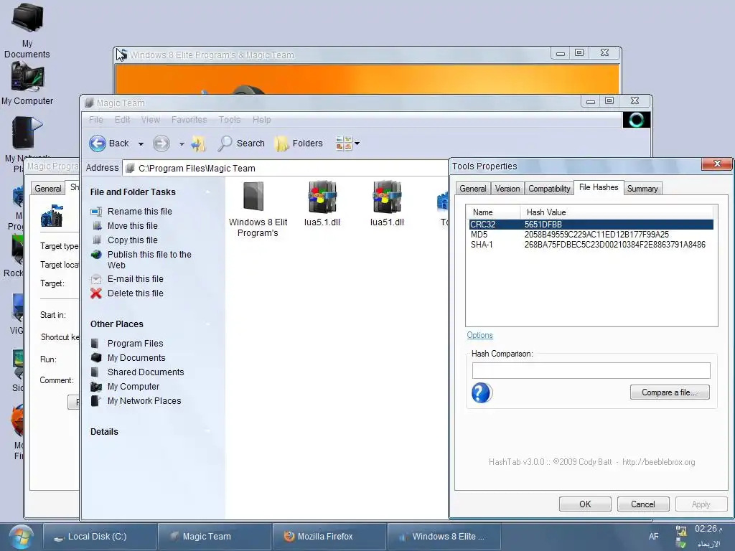Open the Back history dropdown arrow
735x551 pixels.
click(141, 143)
